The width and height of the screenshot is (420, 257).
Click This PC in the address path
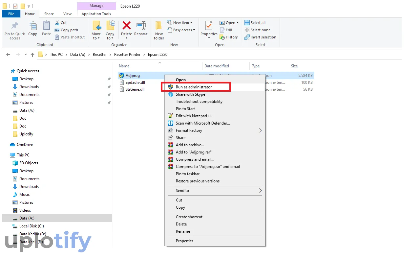(x=56, y=55)
